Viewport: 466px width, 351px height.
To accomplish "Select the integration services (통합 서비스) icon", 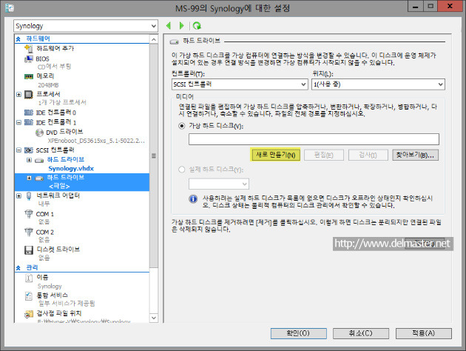I will 29,296.
